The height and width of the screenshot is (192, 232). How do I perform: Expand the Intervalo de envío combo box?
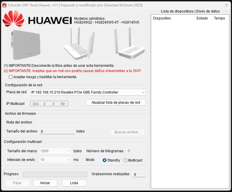pyautogui.click(x=55, y=160)
